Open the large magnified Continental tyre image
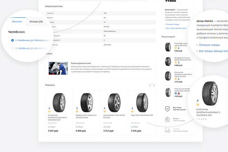The width and height of the screenshot is (228, 152). tap(210, 93)
